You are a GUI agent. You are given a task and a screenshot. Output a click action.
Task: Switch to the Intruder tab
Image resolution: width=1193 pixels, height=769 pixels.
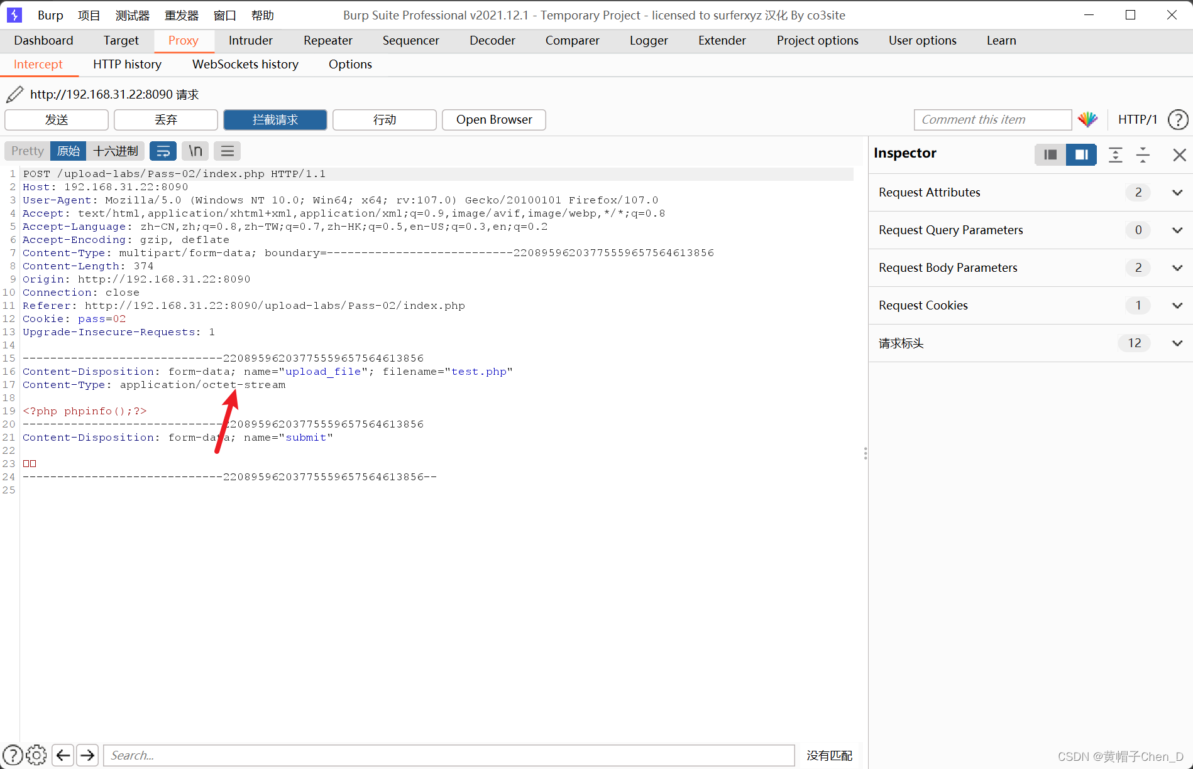coord(250,40)
